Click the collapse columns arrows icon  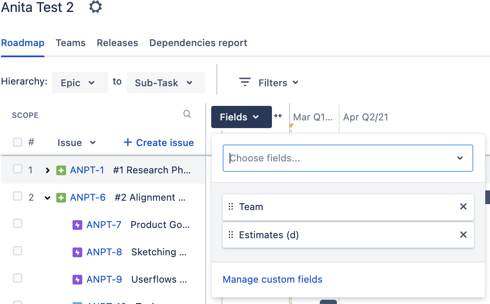pyautogui.click(x=278, y=116)
